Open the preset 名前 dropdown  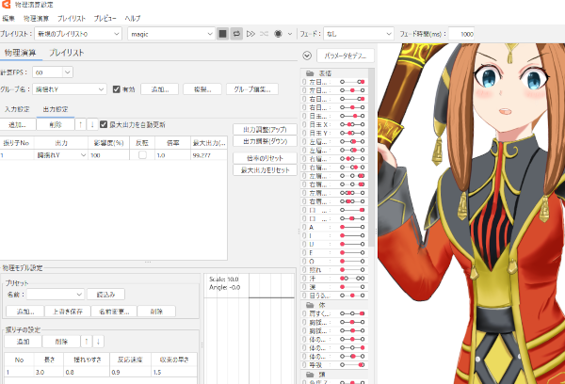(56, 295)
